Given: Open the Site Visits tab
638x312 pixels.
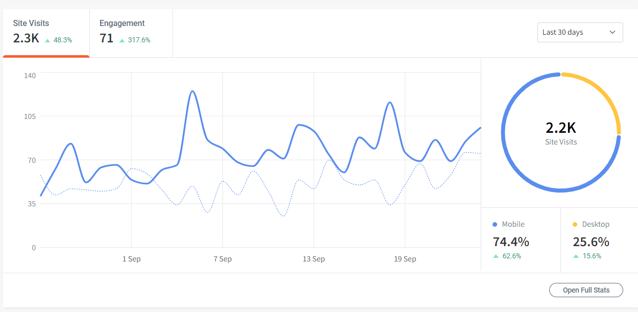Looking at the screenshot, I should 46,32.
